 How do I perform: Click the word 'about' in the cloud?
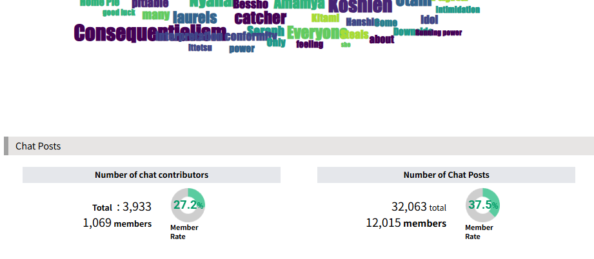[381, 39]
